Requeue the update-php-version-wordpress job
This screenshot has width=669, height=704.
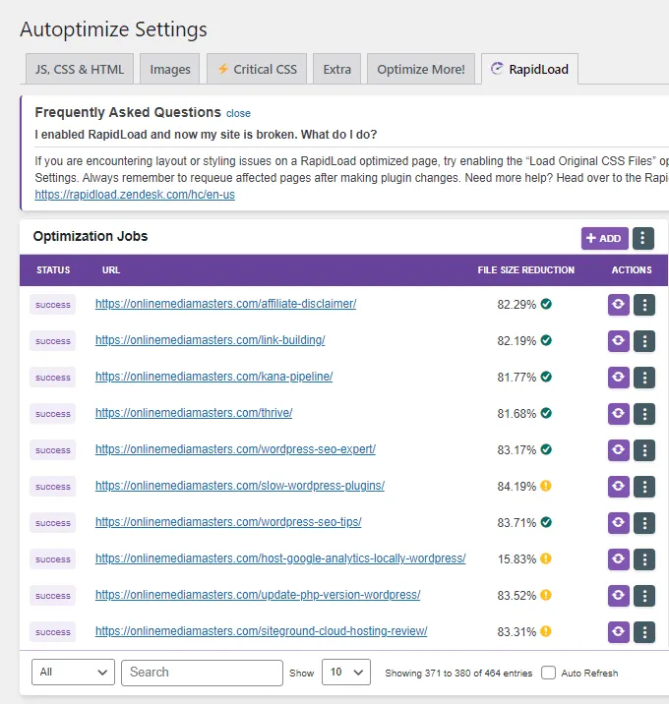pos(618,596)
